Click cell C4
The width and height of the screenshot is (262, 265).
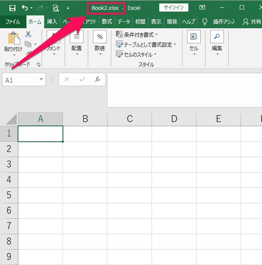pyautogui.click(x=129, y=180)
